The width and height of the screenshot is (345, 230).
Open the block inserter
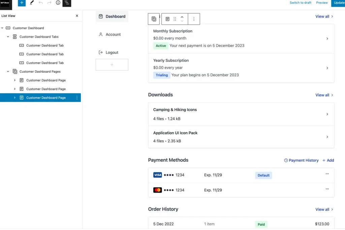(22, 3)
